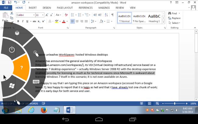The image size is (198, 124).
Task: Apply yellow text highlight color
Action: pos(57,21)
